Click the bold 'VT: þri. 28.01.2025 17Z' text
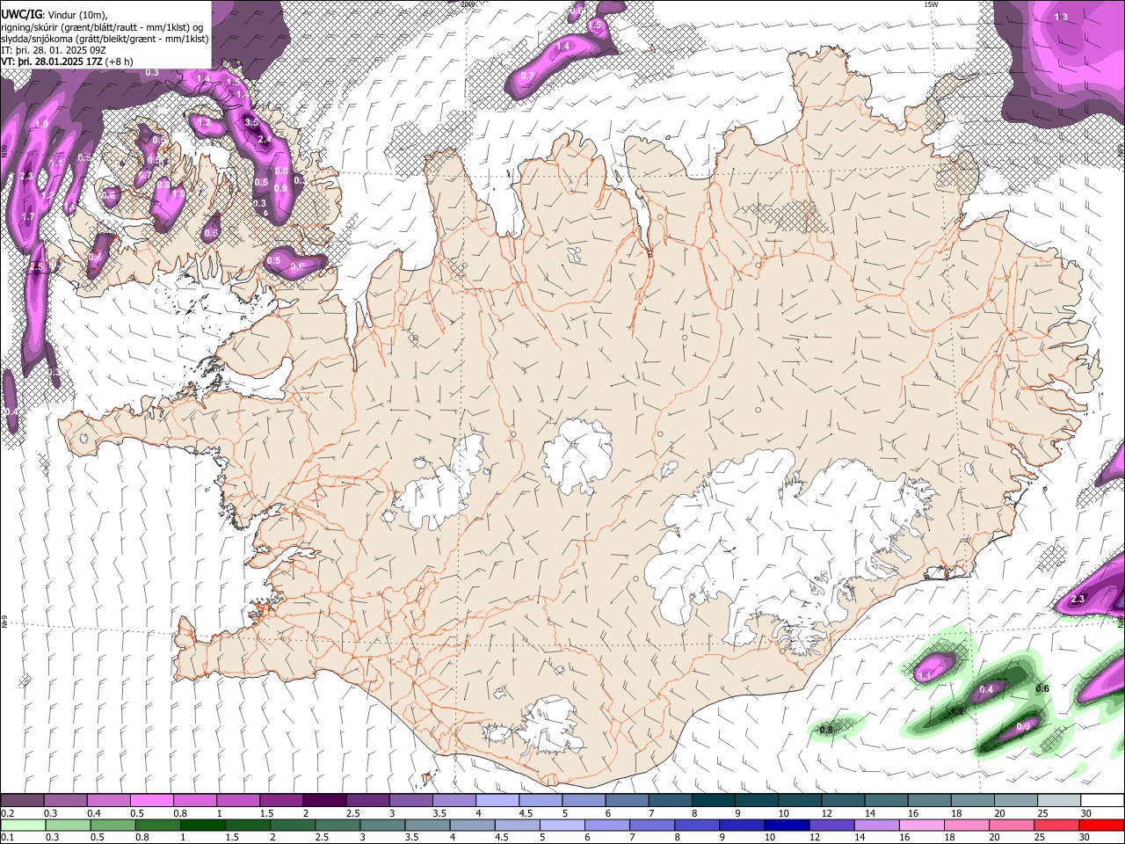This screenshot has width=1125, height=844. point(54,62)
